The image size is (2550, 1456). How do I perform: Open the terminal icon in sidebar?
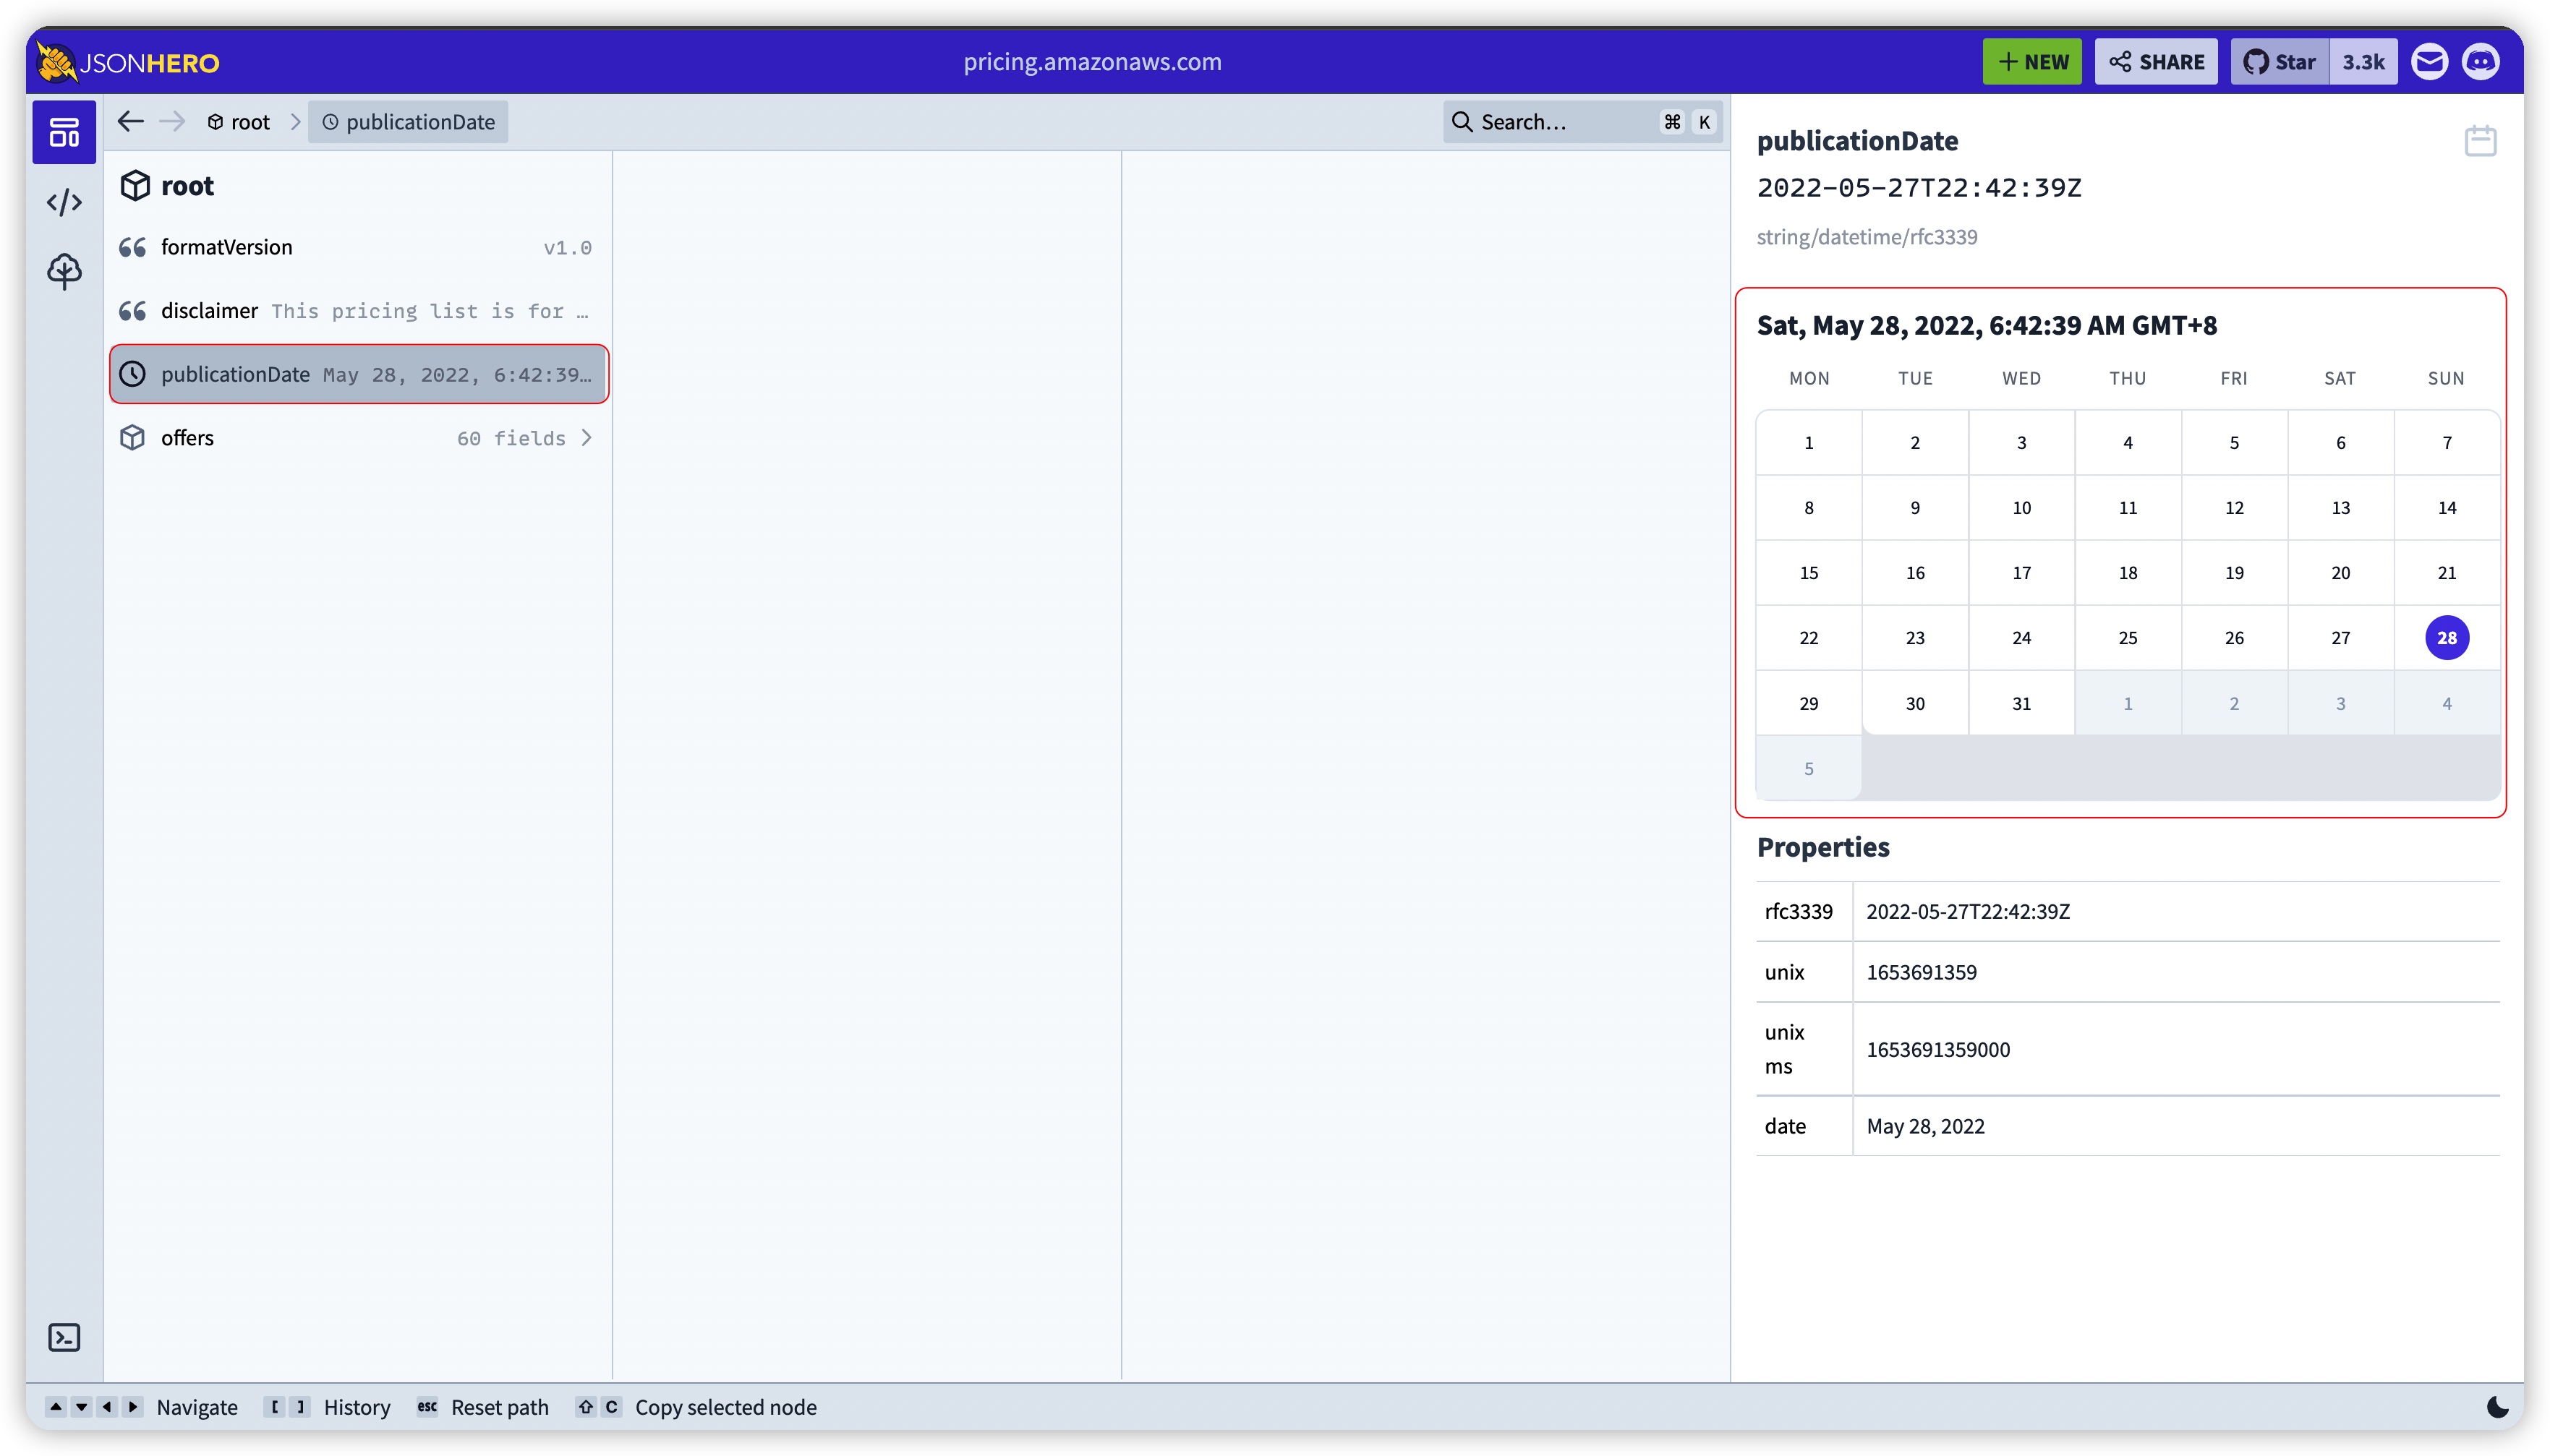click(x=64, y=1338)
